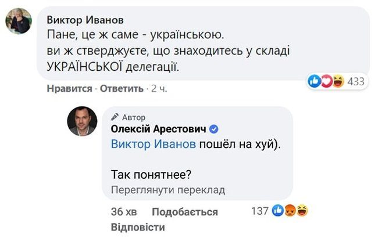
Task: Click the angry reaction on Арестович's reply
Action: pyautogui.click(x=290, y=211)
